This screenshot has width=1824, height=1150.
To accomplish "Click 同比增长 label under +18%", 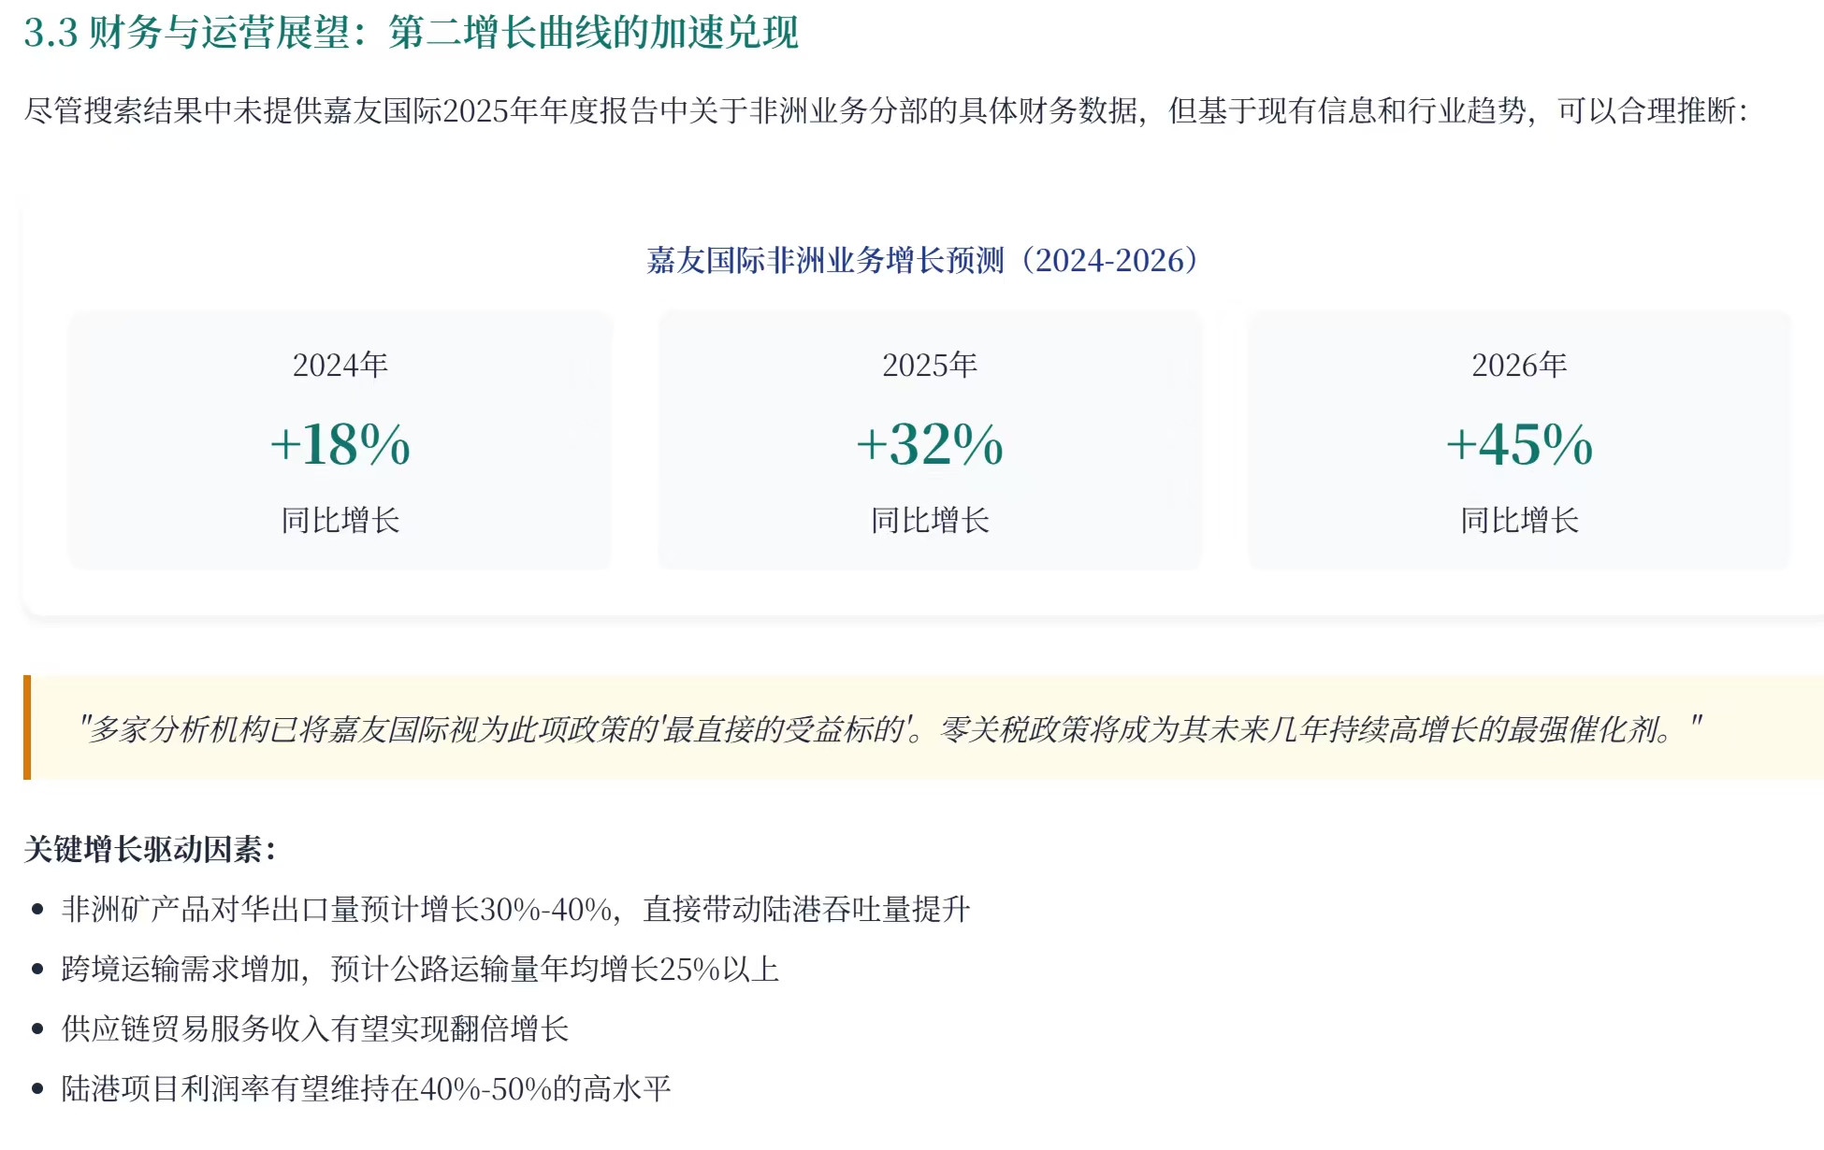I will pos(340,521).
